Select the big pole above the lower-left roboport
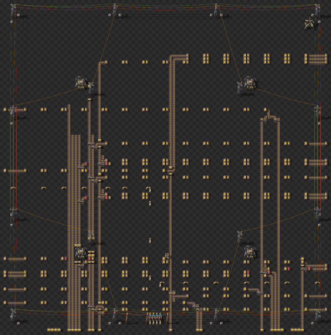Screen dimensions: 331x335 click(x=91, y=237)
